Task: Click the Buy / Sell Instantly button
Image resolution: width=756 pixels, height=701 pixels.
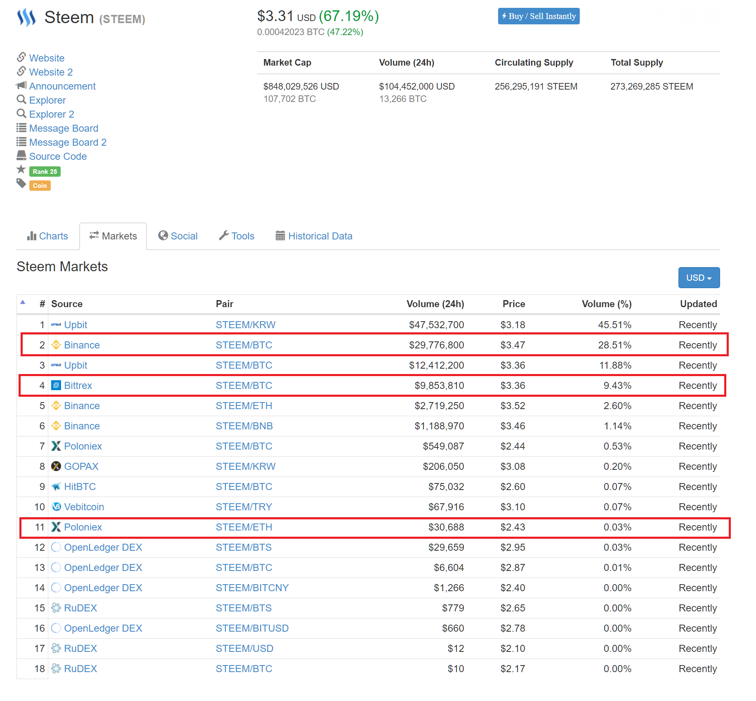Action: [x=539, y=17]
